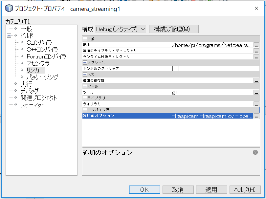Open the browse icon for the 出力 path
The width and height of the screenshot is (266, 199).
coord(256,45)
